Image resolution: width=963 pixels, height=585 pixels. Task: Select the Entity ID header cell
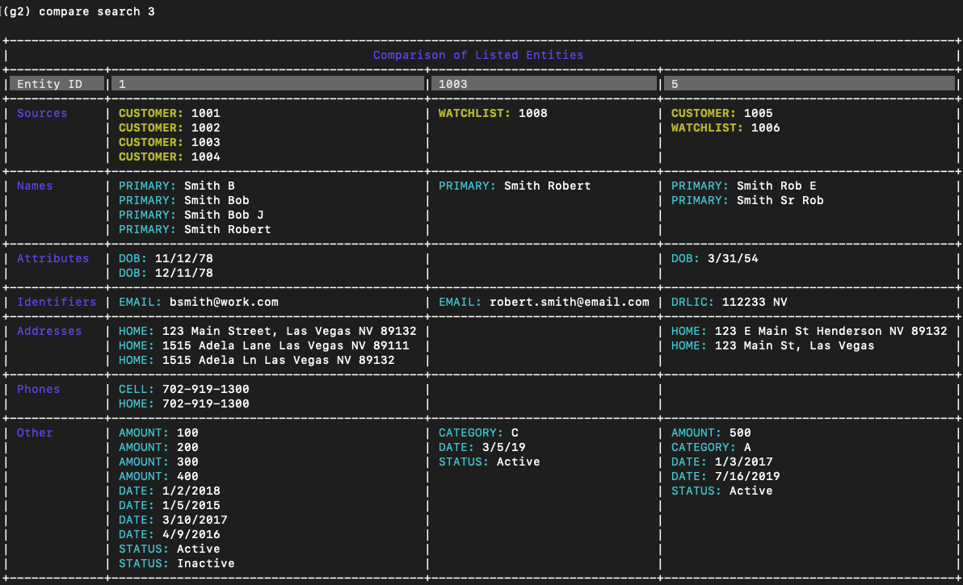tap(57, 84)
